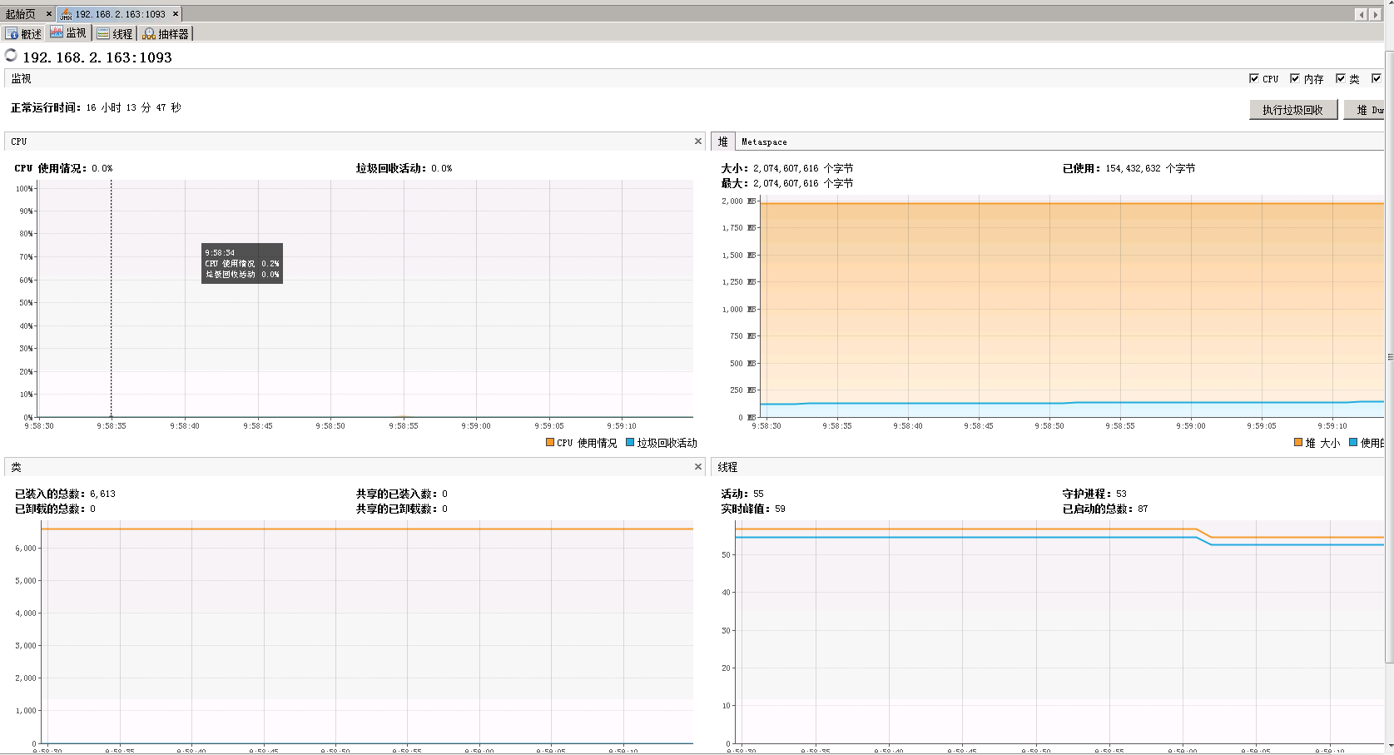Click the tab scroll-left arrow

[1362, 14]
